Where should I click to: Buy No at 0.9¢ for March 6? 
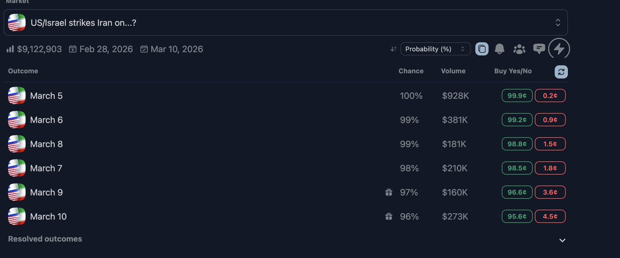(550, 120)
